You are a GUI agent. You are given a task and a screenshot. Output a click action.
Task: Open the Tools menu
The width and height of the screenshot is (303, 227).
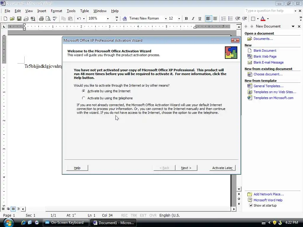[x=71, y=11]
